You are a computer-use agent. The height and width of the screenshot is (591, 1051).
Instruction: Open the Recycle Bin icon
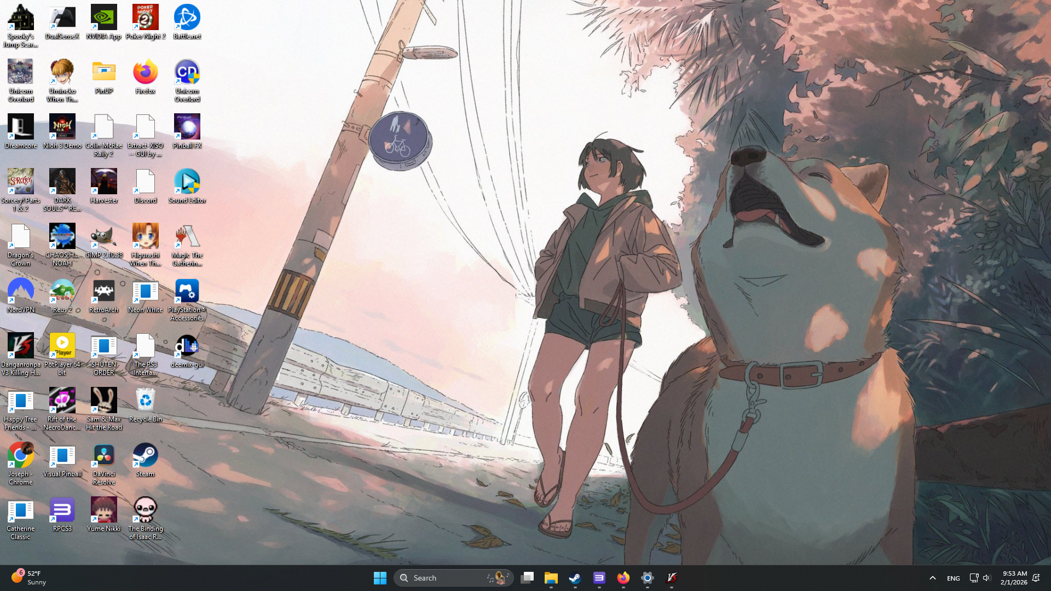click(x=145, y=405)
